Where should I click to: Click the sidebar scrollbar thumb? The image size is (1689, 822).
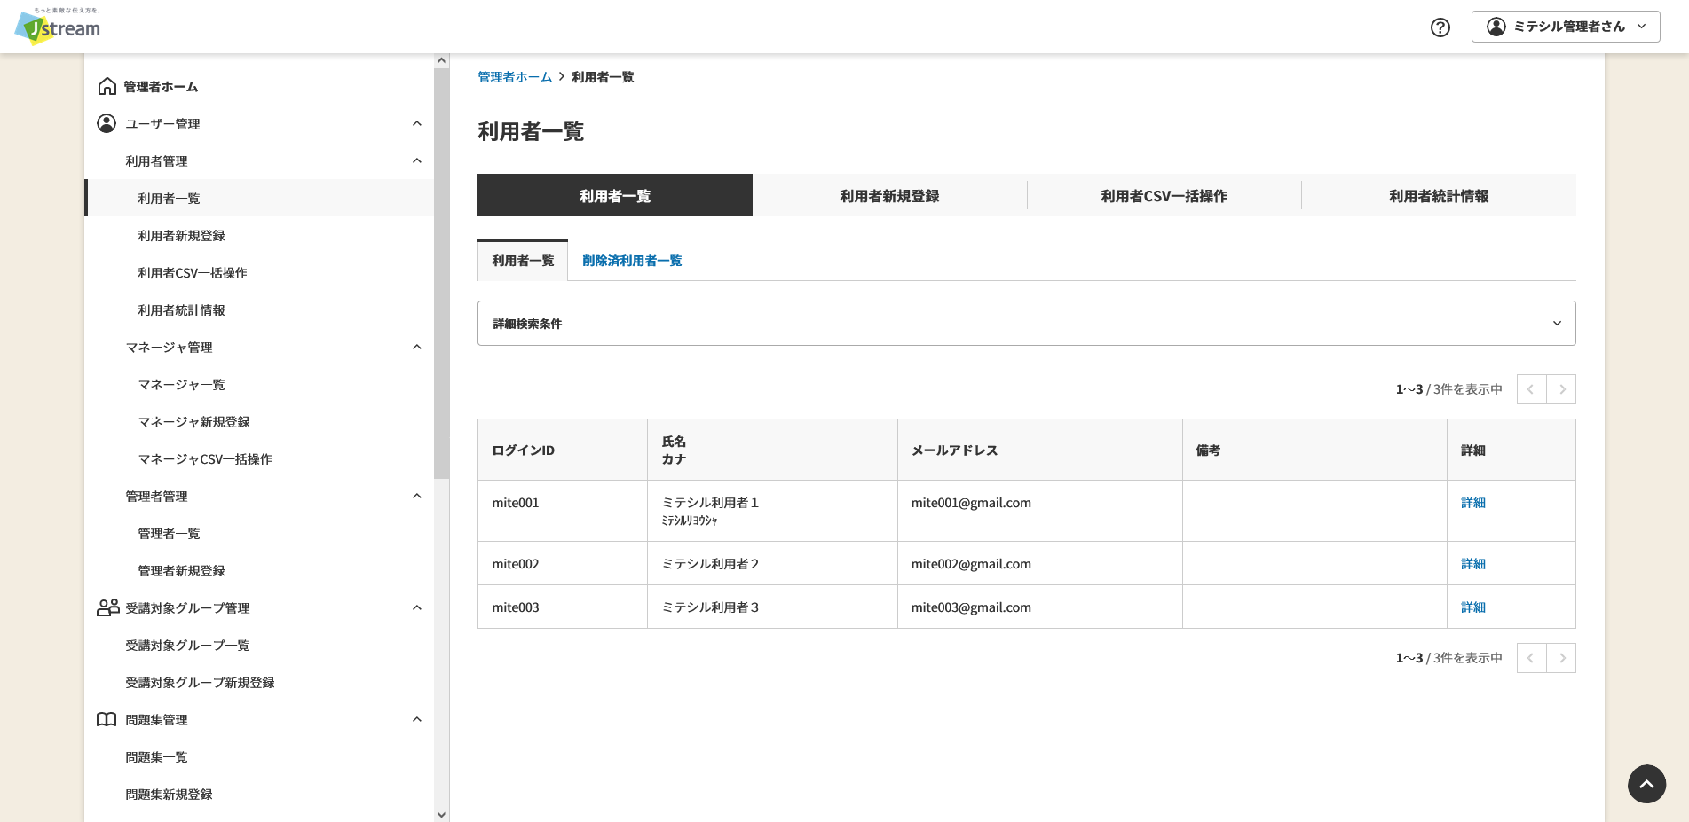441,273
